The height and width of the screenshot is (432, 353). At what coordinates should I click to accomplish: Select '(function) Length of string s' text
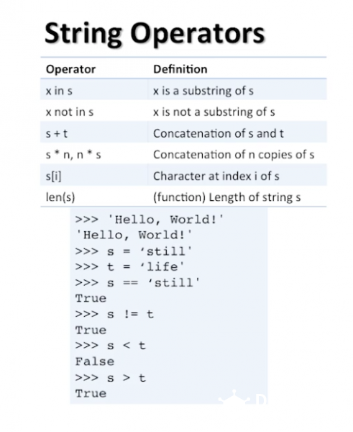point(227,197)
